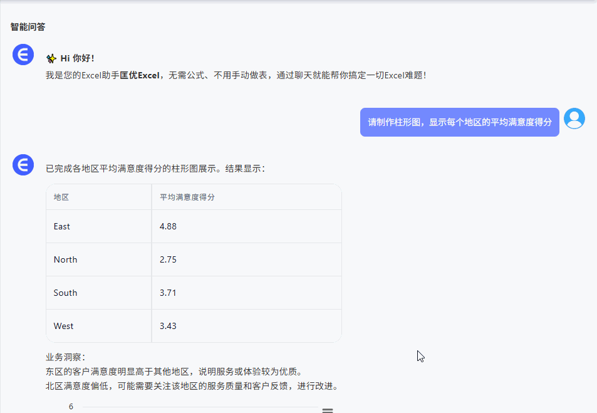
Task: Click the assistant avatar beside the Hi greeting
Action: [x=23, y=55]
